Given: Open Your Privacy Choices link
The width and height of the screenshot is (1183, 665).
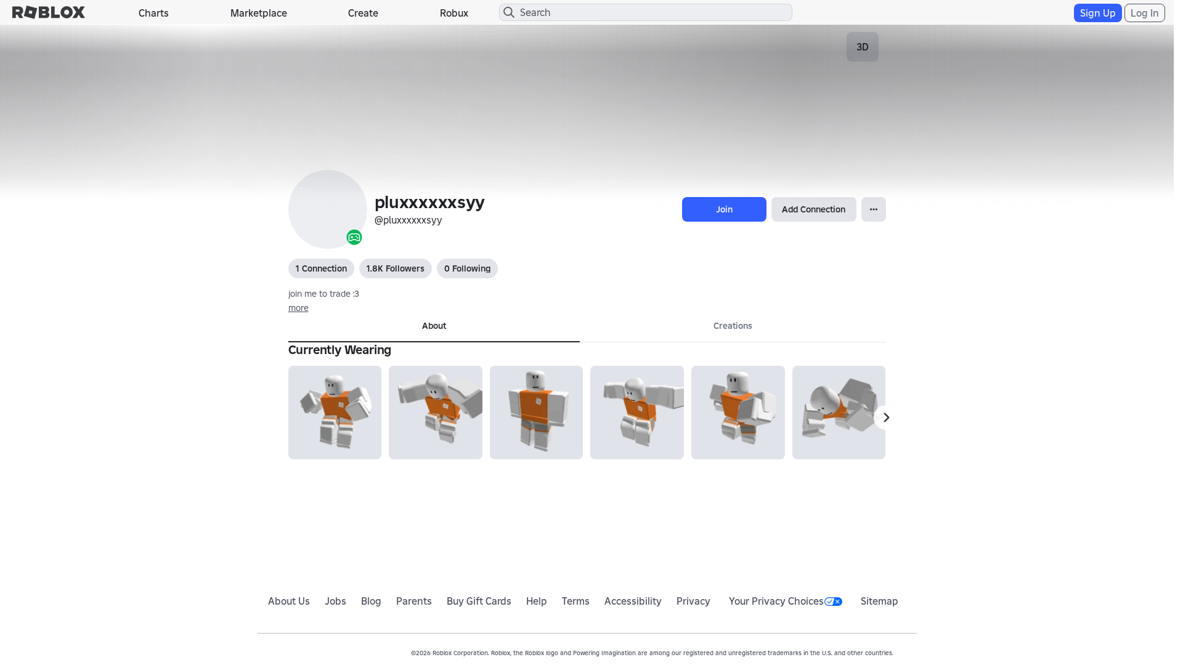Looking at the screenshot, I should [x=776, y=601].
